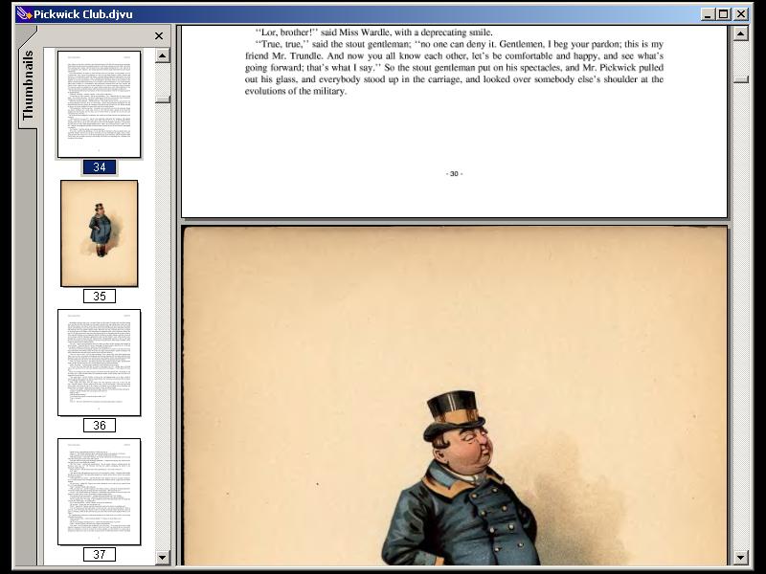Click the page label 36
The height and width of the screenshot is (574, 766).
pyautogui.click(x=100, y=425)
